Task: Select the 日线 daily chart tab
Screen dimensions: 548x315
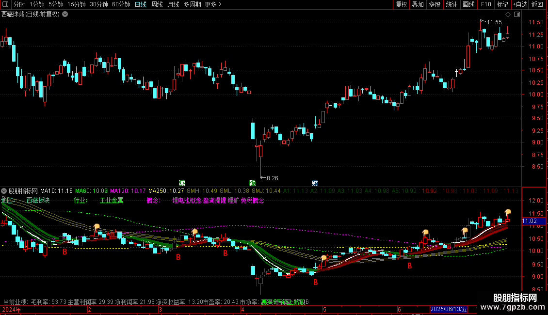Action: pos(141,4)
